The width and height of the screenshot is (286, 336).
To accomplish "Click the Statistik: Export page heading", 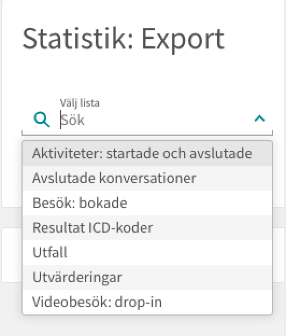I will [124, 39].
